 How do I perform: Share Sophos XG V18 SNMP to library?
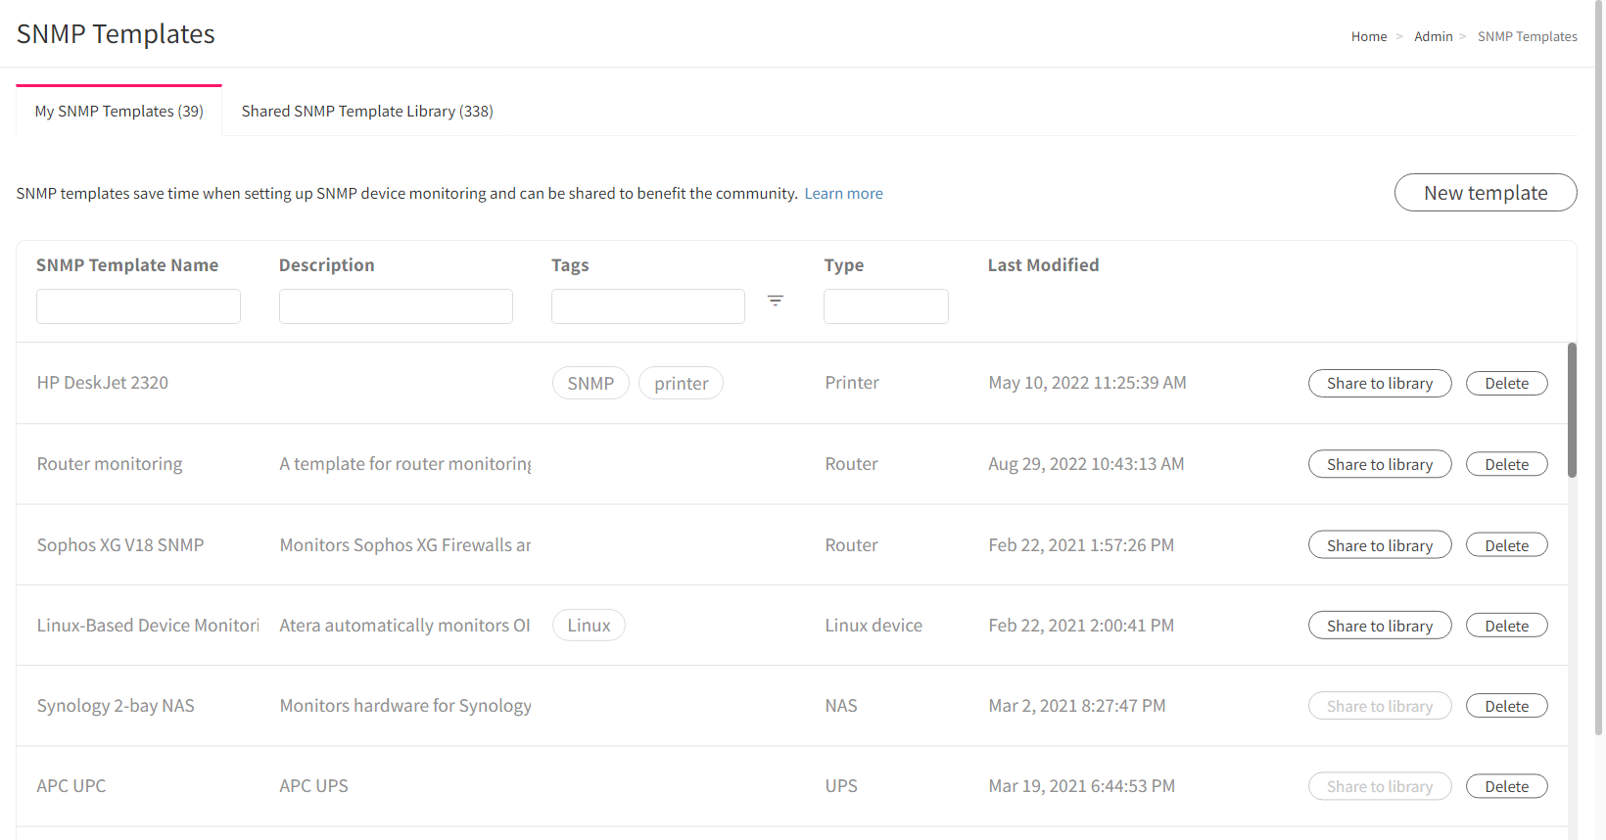(x=1379, y=546)
